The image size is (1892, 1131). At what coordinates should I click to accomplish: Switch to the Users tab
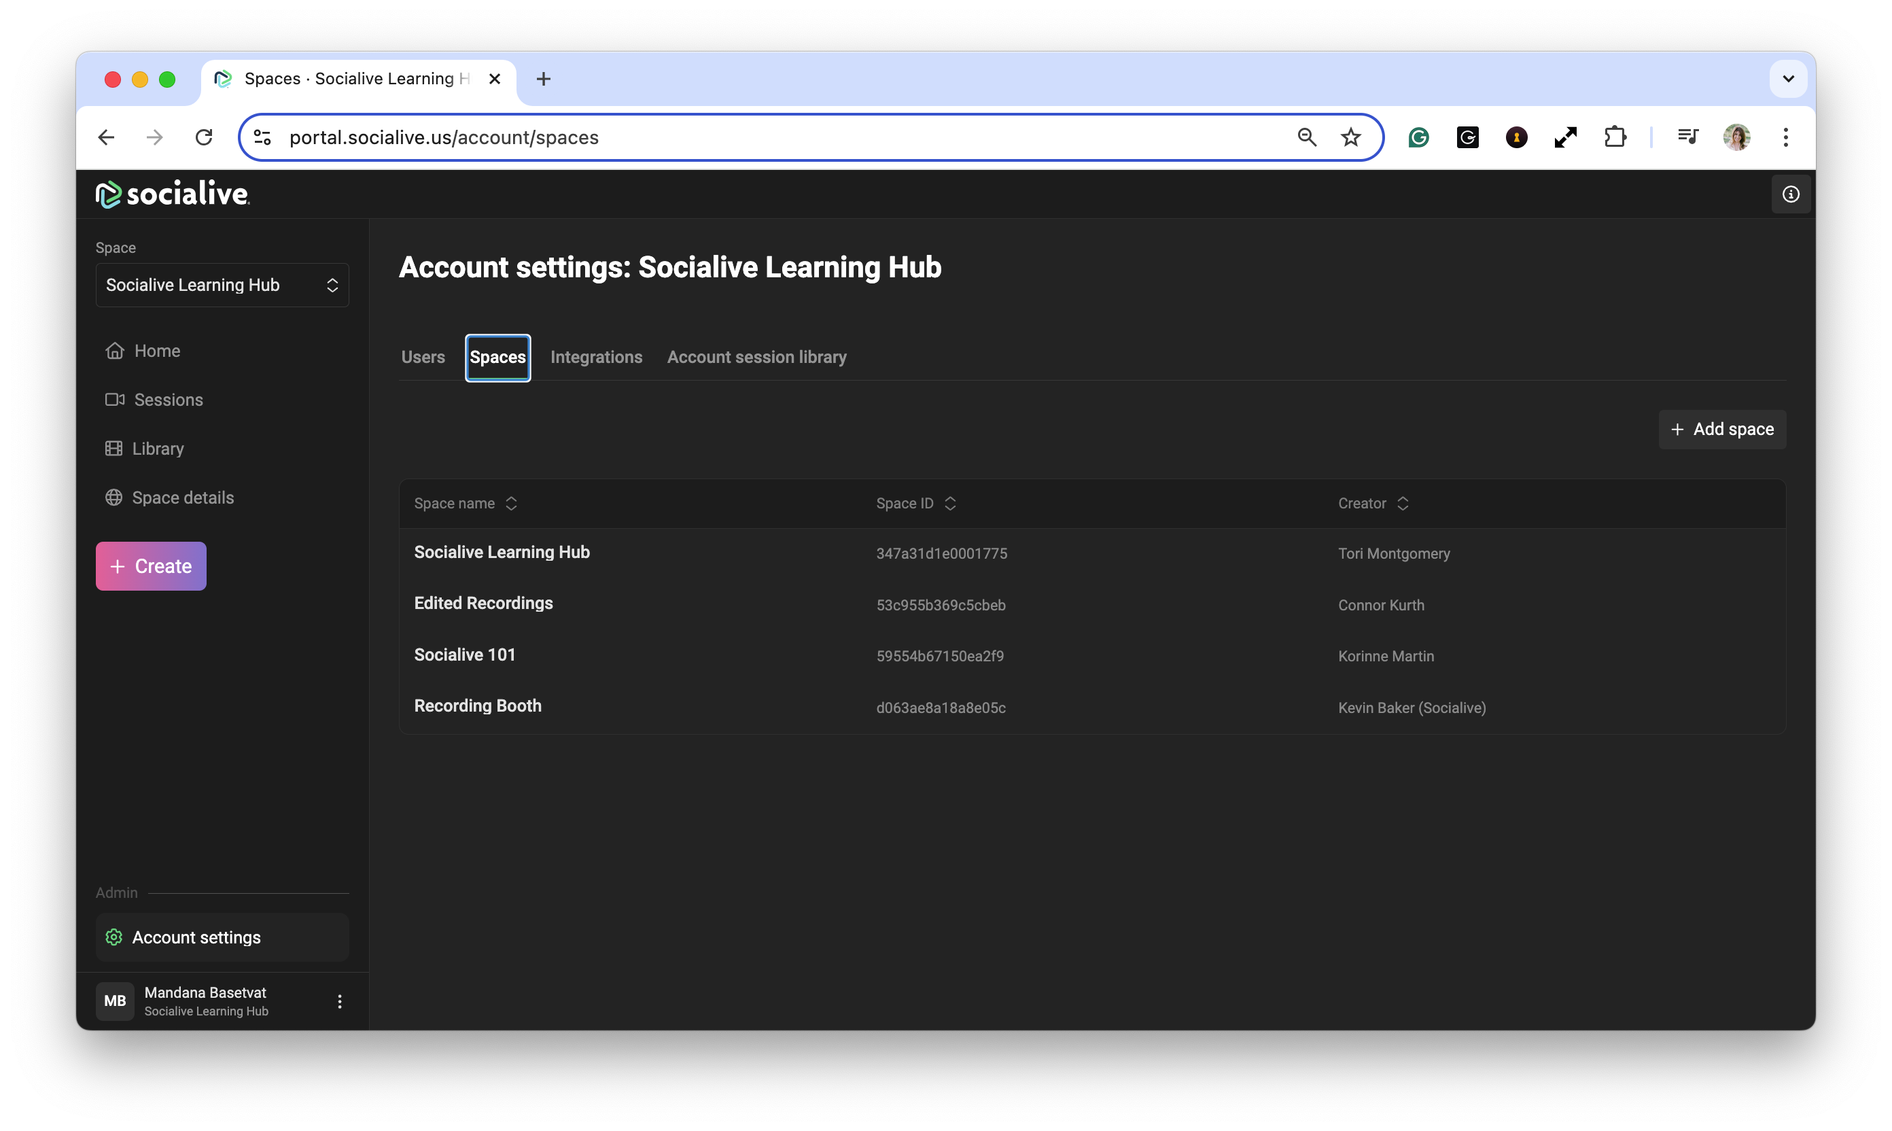point(423,358)
